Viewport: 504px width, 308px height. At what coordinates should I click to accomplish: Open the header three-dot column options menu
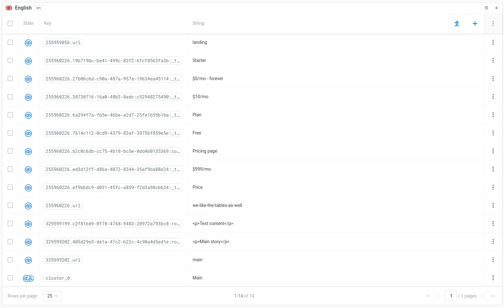pyautogui.click(x=493, y=24)
